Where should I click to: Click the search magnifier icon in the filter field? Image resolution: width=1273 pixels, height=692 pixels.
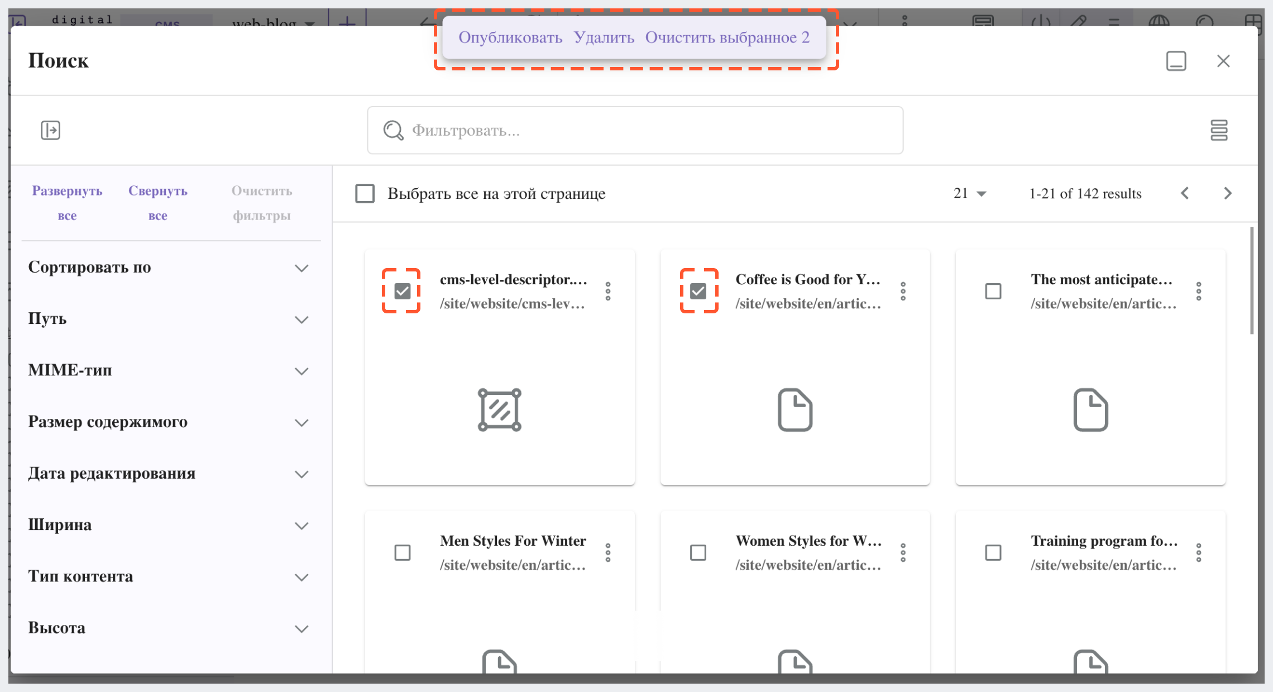(x=393, y=130)
